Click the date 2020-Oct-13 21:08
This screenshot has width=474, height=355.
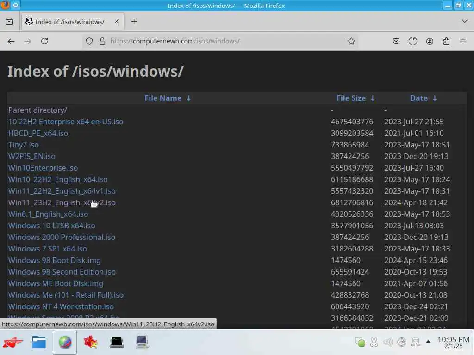(416, 295)
